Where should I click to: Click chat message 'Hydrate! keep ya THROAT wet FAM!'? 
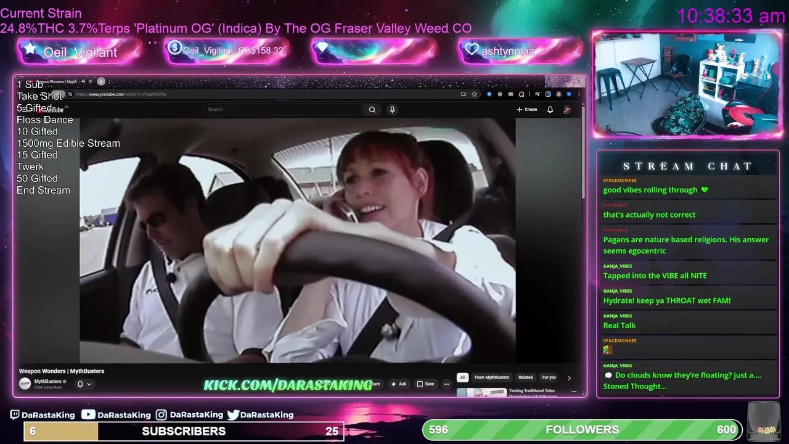pos(667,300)
